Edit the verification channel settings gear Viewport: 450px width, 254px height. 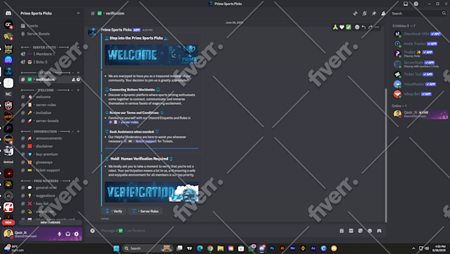pos(78,80)
